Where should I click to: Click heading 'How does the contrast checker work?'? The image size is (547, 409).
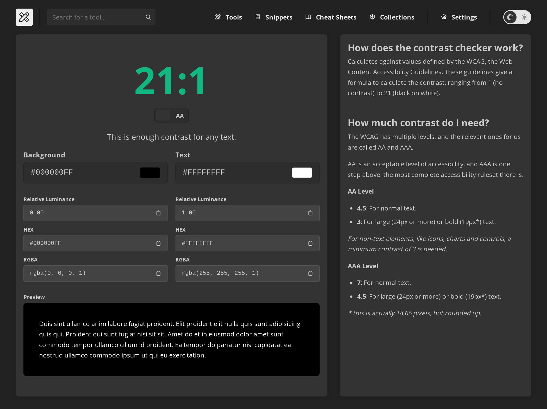[435, 48]
